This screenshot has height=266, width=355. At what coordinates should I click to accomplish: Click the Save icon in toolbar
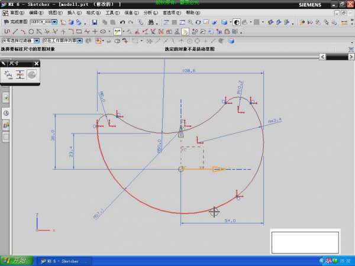click(95, 22)
